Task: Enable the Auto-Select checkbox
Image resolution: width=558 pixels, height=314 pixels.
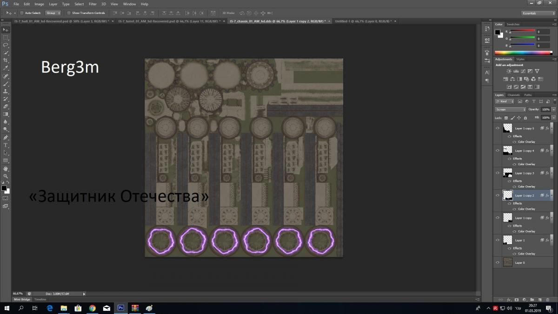Action: click(x=22, y=13)
